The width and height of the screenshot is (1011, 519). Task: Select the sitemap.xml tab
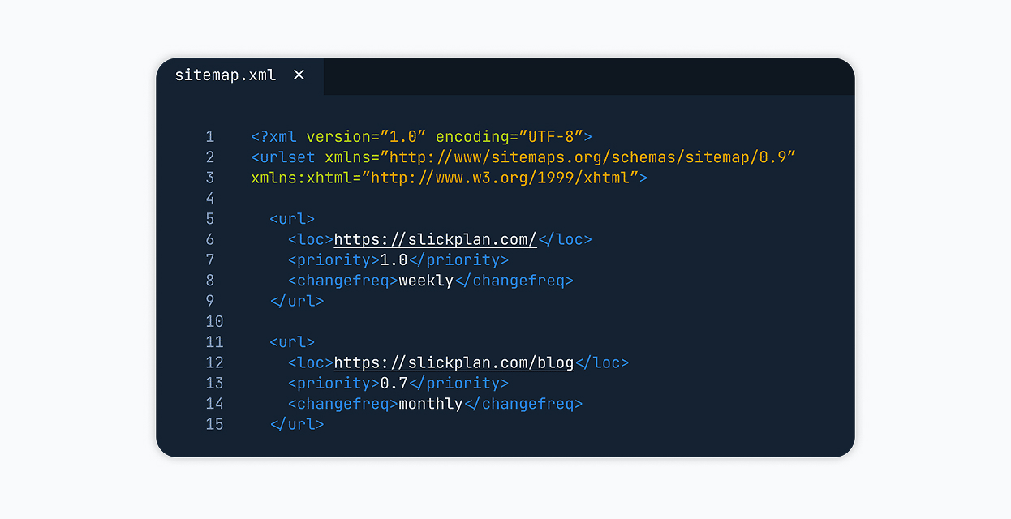pyautogui.click(x=226, y=75)
